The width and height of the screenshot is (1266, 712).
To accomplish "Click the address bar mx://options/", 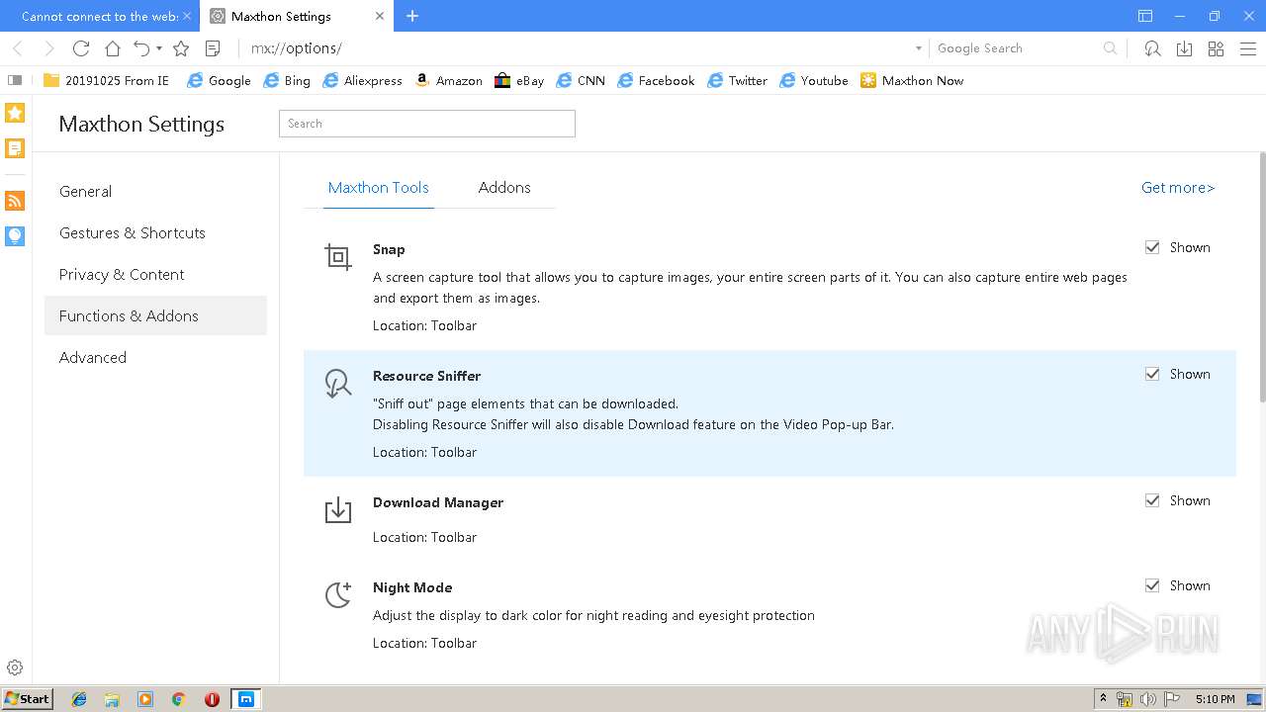I will click(x=574, y=48).
